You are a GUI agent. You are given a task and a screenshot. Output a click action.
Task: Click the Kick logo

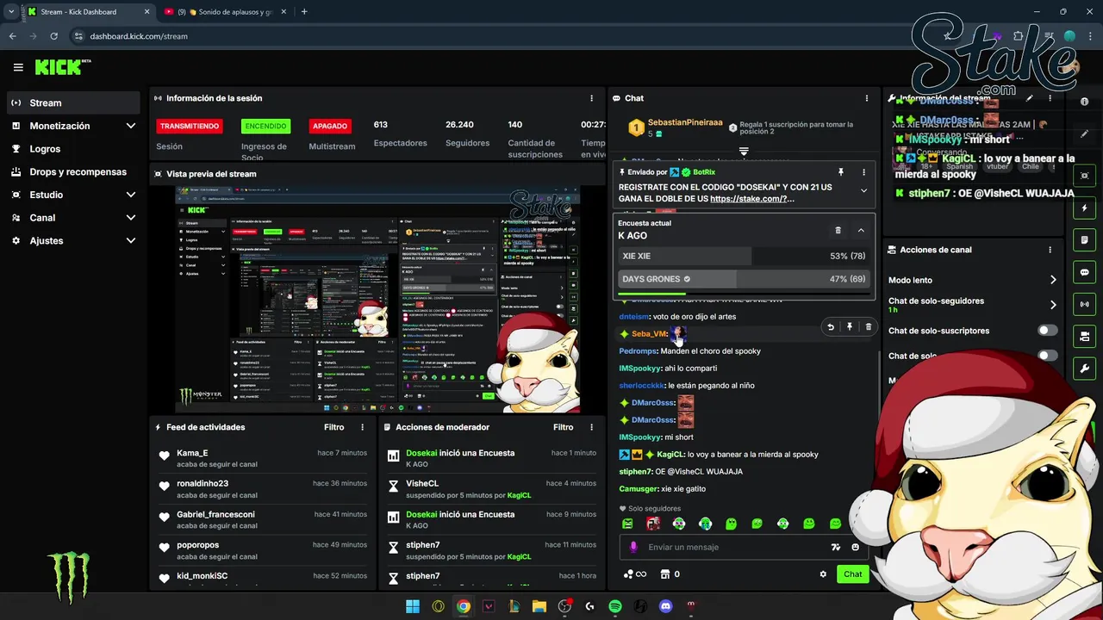(62, 67)
